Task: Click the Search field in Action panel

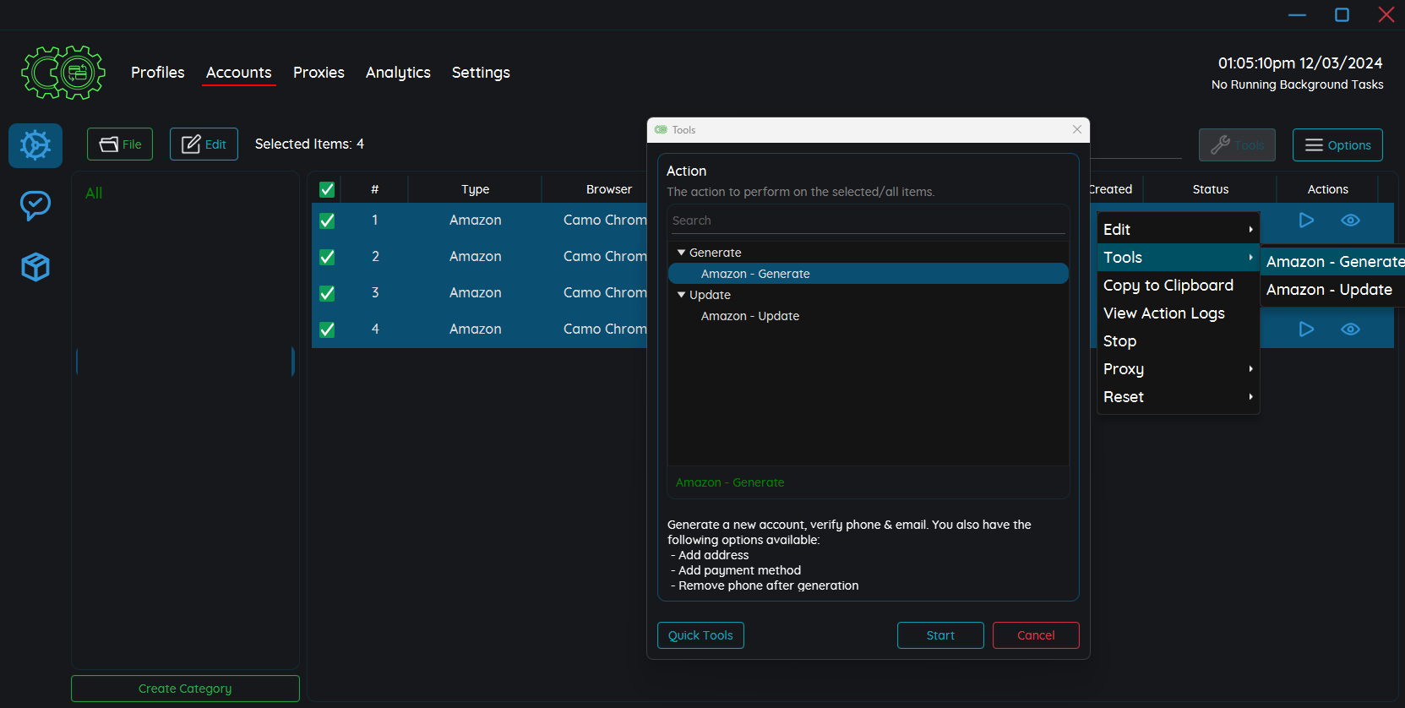Action: tap(868, 221)
